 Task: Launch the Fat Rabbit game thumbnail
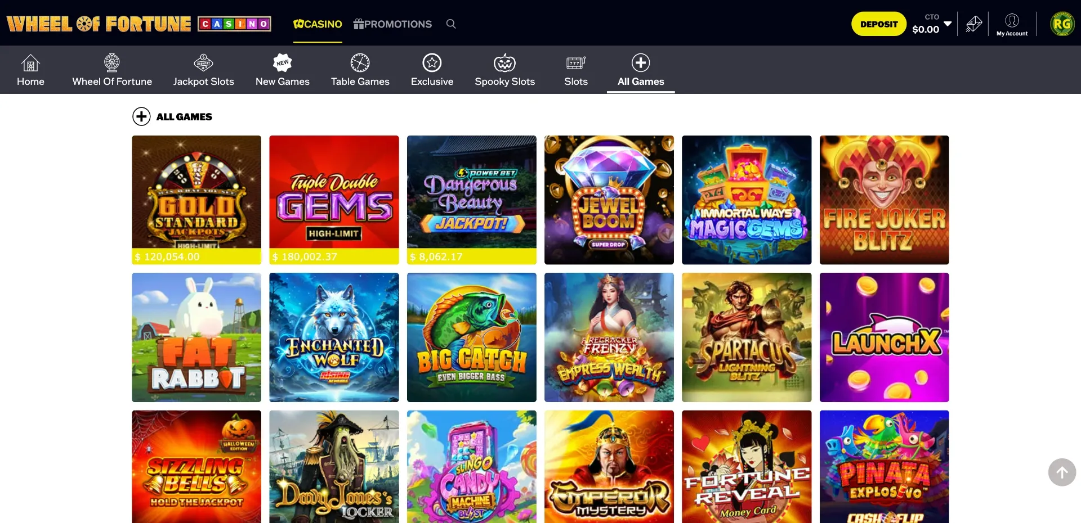coord(196,337)
